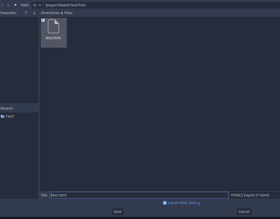Go up one directory level
280x219 pixels.
(15, 5)
